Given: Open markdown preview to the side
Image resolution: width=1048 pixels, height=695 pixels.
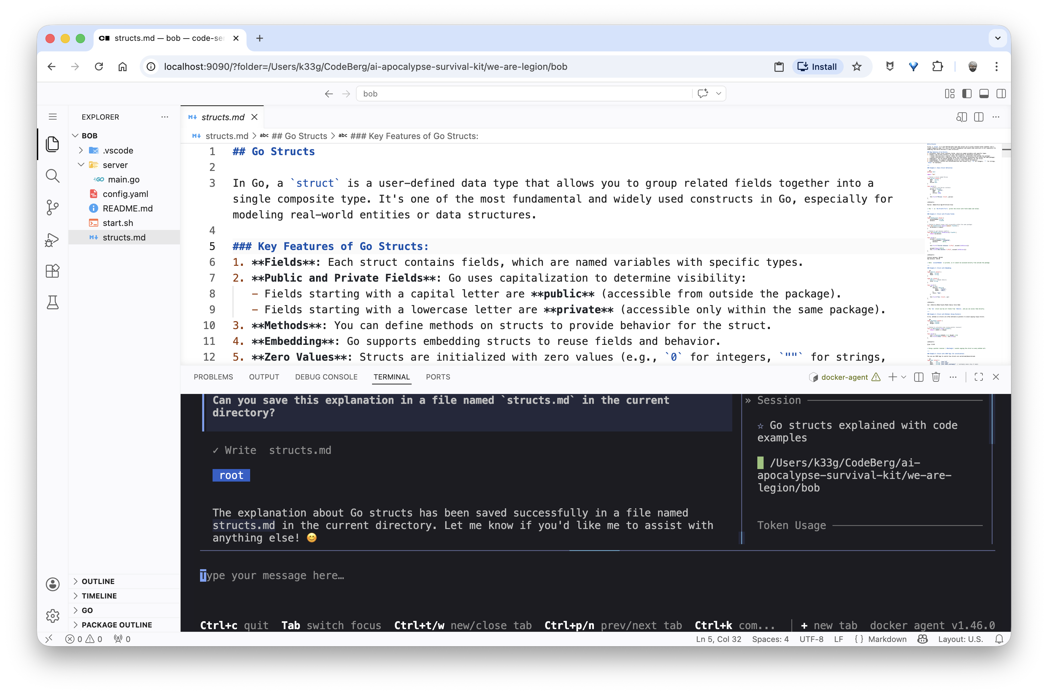Looking at the screenshot, I should 961,117.
